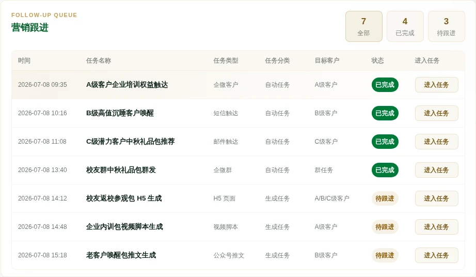
Task: Select the 全部 filter tab showing 7
Action: point(363,26)
